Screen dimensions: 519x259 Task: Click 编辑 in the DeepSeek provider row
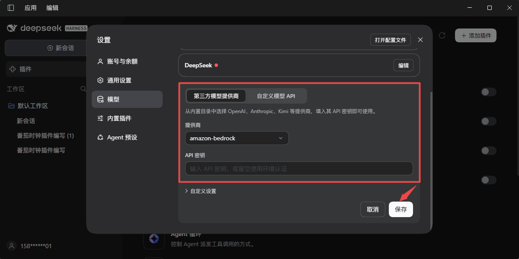[404, 66]
